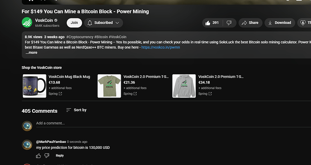Open the VoskCoin channel name
Viewport: 311px width, 165px height.
tap(44, 20)
